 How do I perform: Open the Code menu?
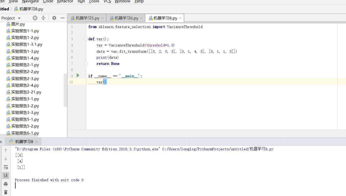pyautogui.click(x=48, y=2)
